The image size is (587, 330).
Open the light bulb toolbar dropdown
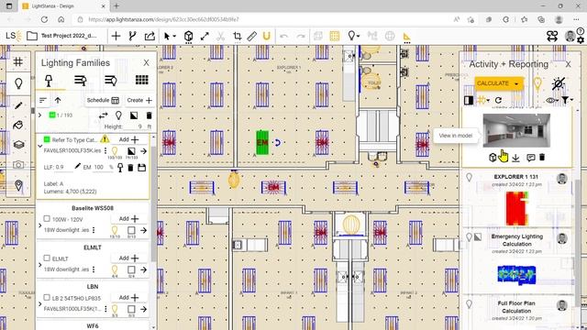point(353,36)
